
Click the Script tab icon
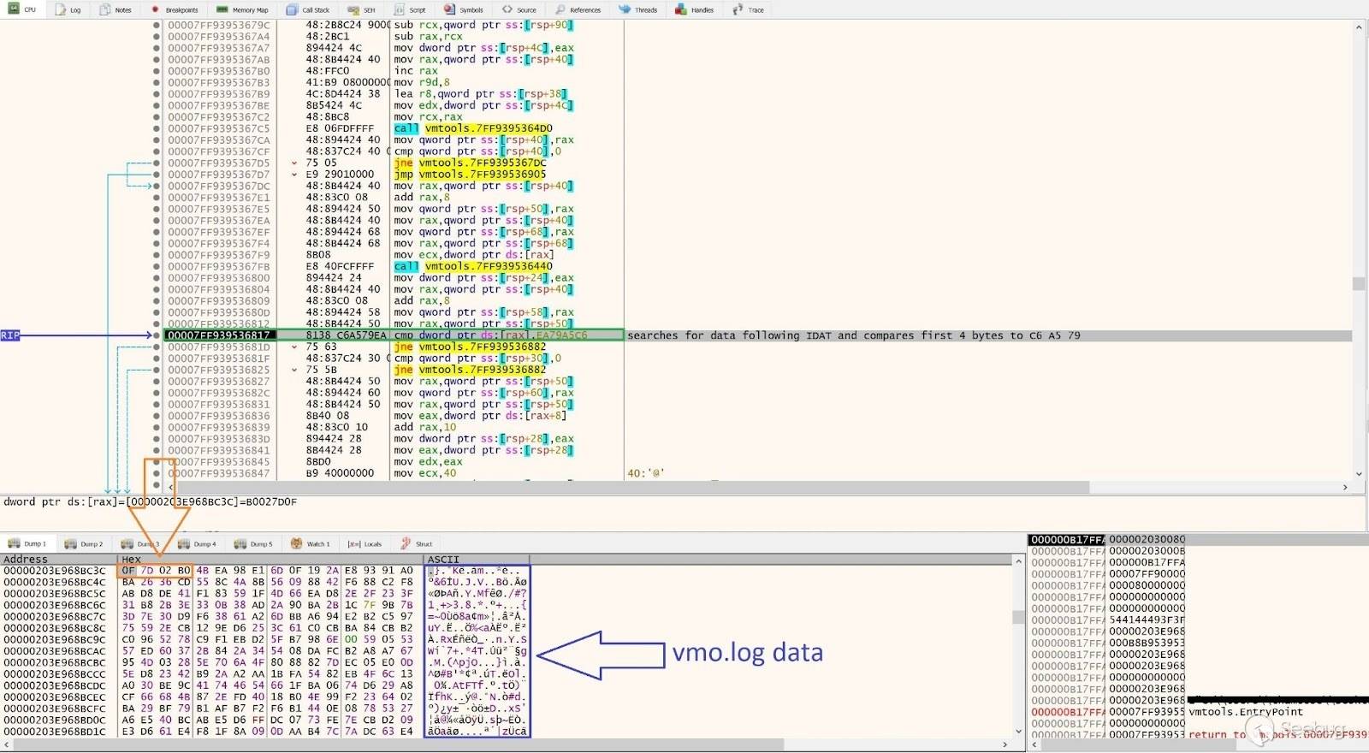tap(400, 9)
